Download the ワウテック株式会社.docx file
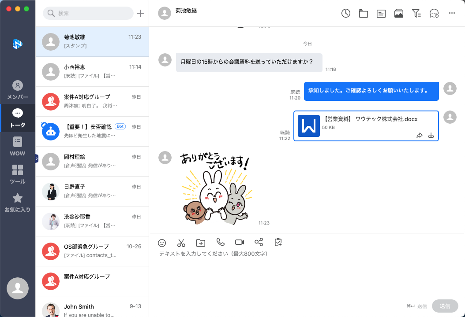Screen dimensions: 465x317 (431, 135)
